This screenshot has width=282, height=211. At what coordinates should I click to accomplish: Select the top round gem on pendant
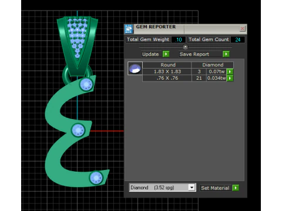pos(86,84)
